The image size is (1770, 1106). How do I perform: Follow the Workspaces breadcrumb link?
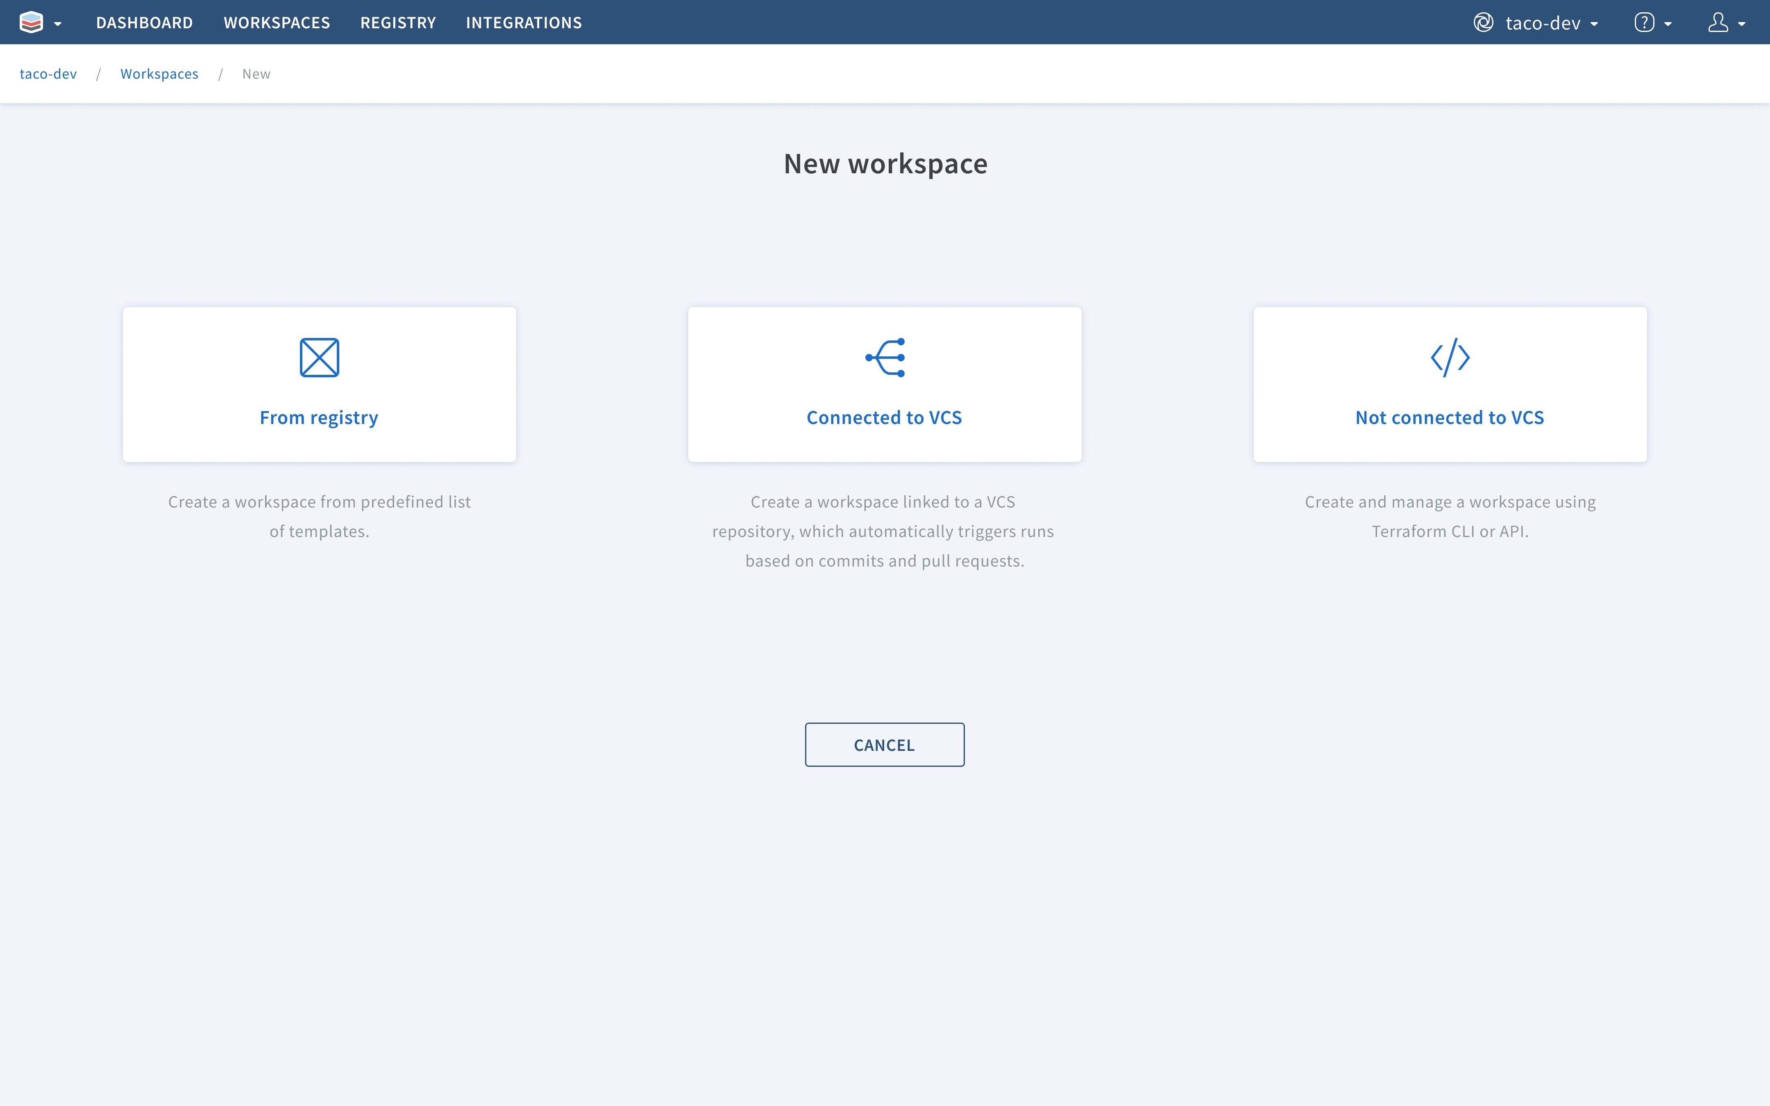tap(159, 74)
